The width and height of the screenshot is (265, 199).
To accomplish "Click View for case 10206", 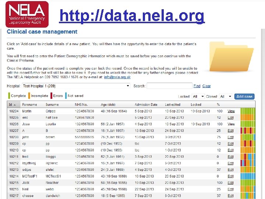I will (231, 124).
